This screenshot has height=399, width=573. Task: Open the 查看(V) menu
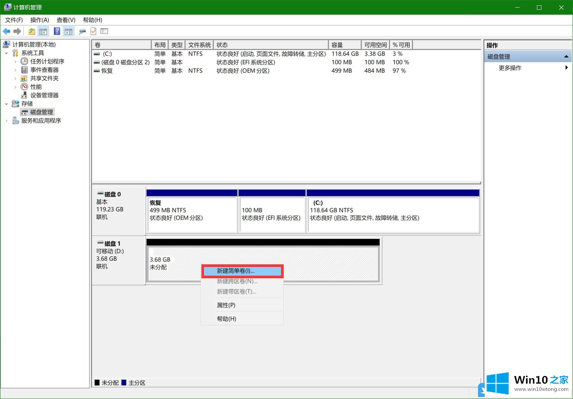click(x=66, y=20)
